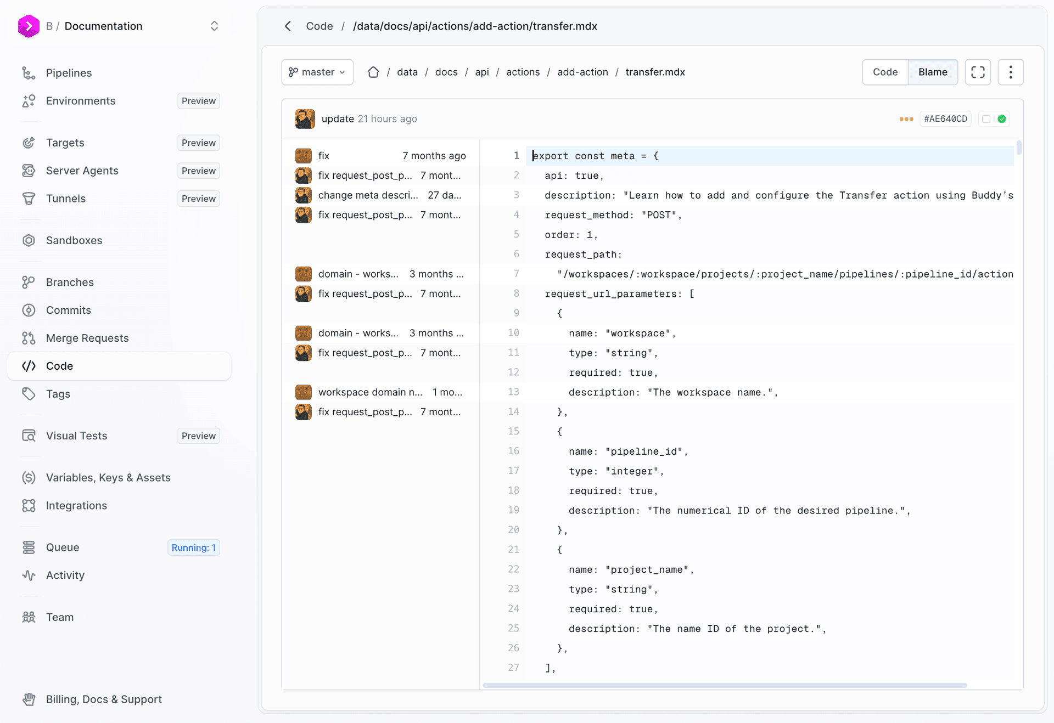Click the Preview badge beside Targets
The width and height of the screenshot is (1054, 723).
coord(199,143)
